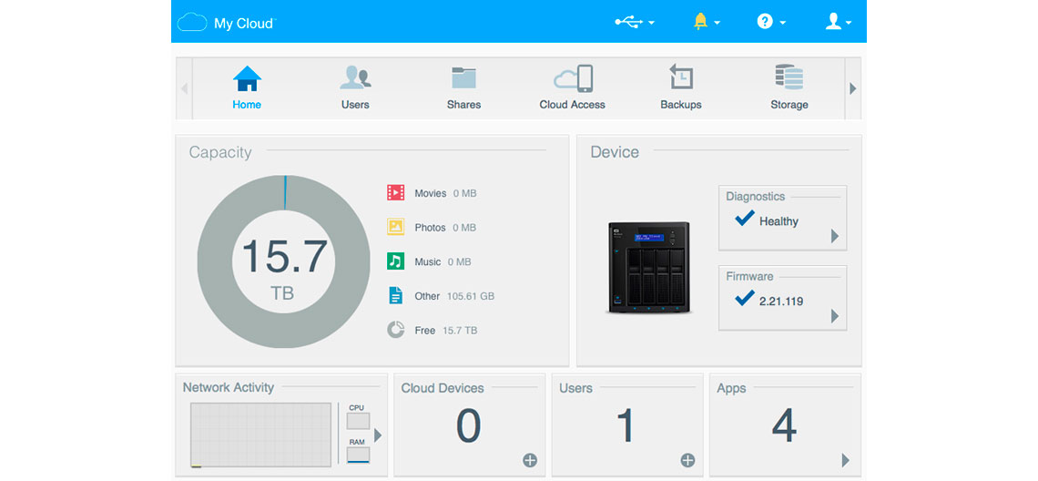Click the Photos 0 MB value
Viewport: 1038px width, 481px height.
[x=464, y=227]
